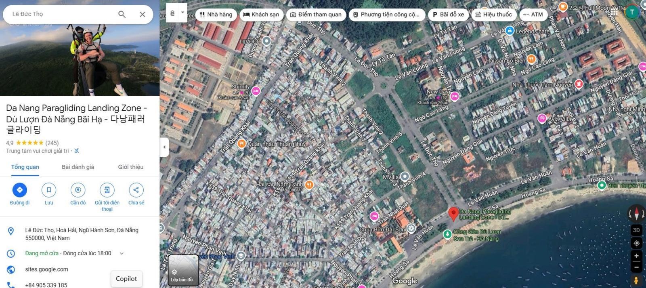Click the Quán nhậu Thuận Thủy marker
Image resolution: width=646 pixels, height=288 pixels.
coord(241,144)
